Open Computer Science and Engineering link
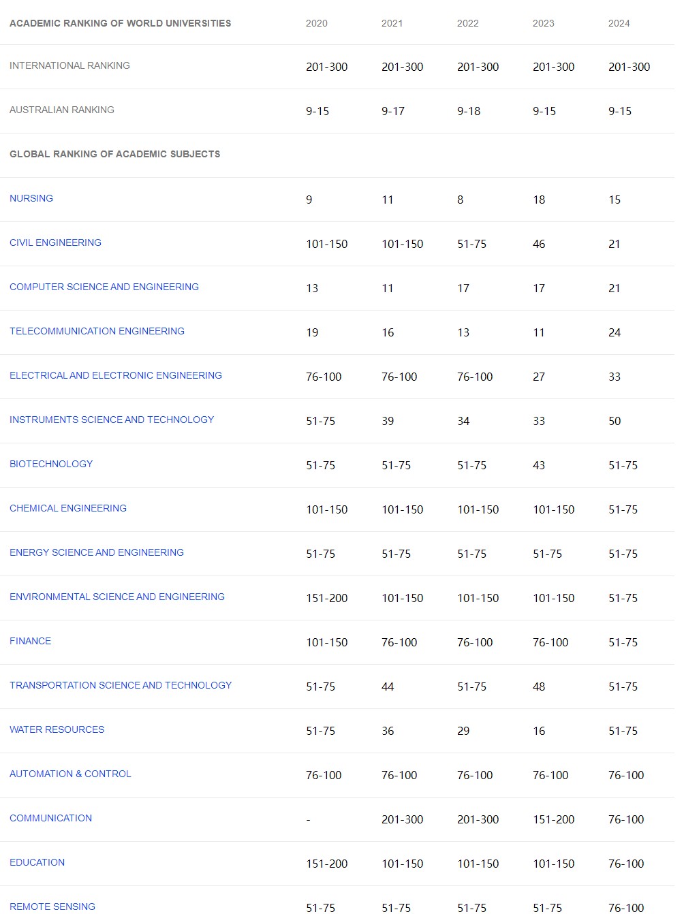This screenshot has width=684, height=914. 104,287
